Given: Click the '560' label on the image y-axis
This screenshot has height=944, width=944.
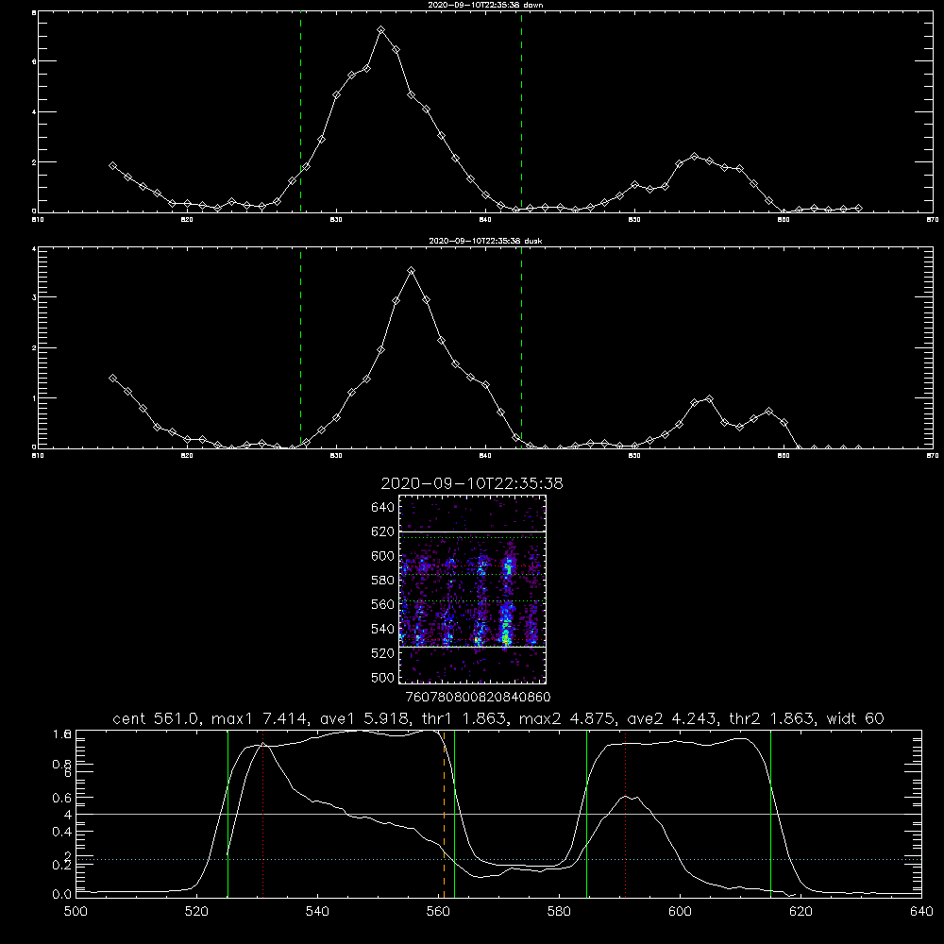Looking at the screenshot, I should tap(383, 604).
